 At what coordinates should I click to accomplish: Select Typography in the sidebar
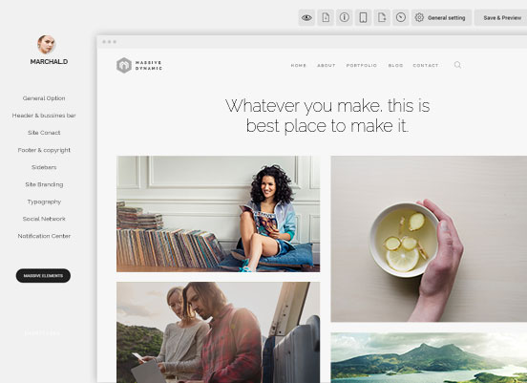coord(44,202)
